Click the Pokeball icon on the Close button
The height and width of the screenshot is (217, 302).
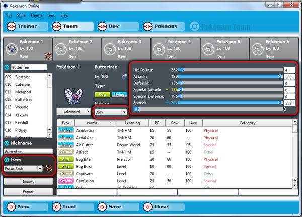coord(147,207)
